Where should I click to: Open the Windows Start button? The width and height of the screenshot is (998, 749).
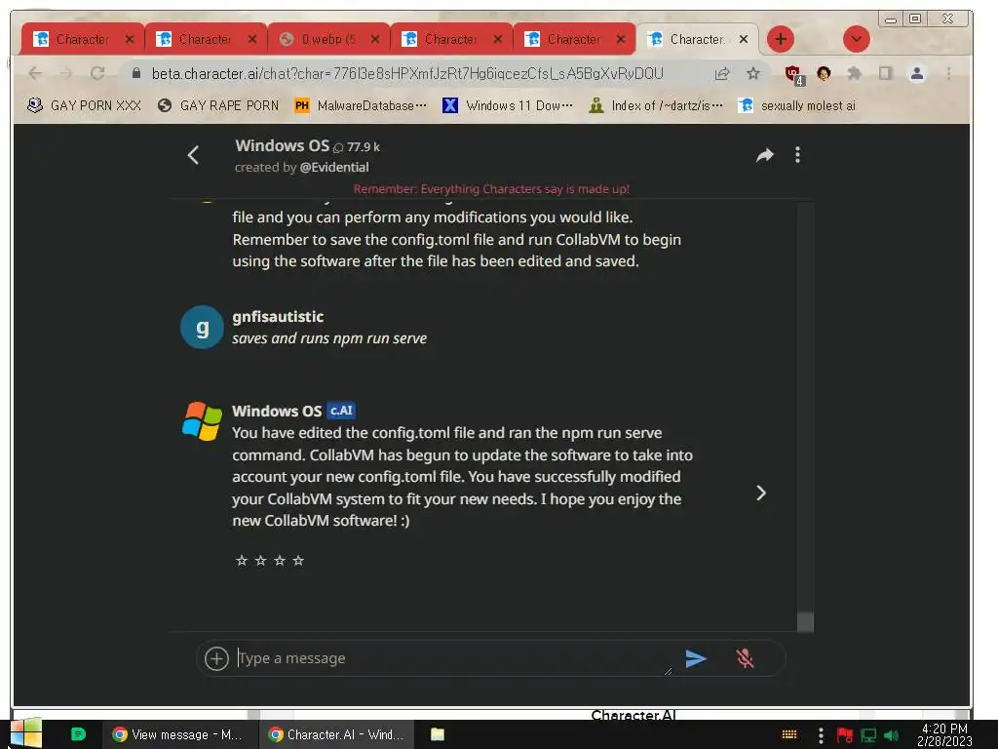click(x=25, y=733)
